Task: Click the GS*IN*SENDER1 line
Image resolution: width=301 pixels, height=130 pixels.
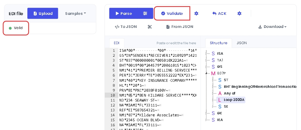Action: tap(158, 56)
